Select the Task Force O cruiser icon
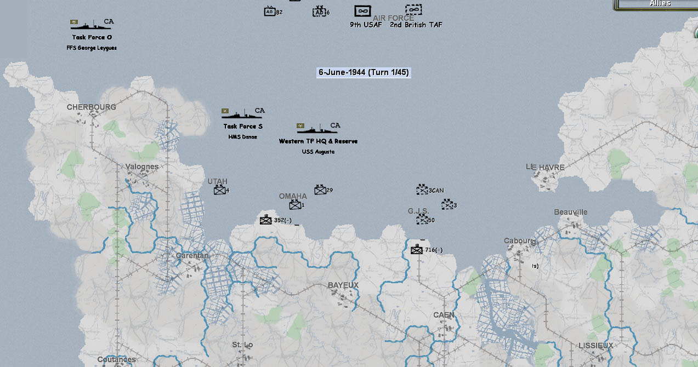 click(90, 25)
